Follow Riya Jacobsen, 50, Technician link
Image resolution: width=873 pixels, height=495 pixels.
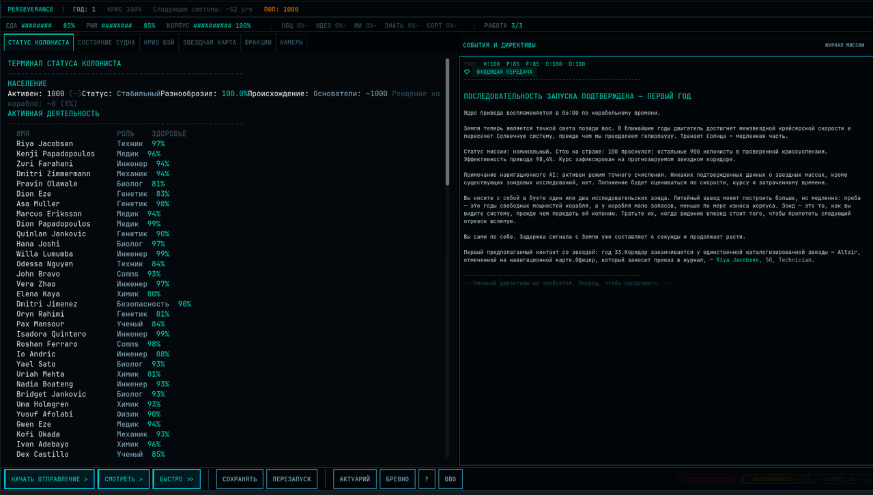(x=764, y=260)
